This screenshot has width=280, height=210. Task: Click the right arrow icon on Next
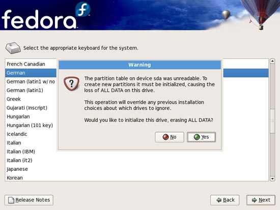tap(254, 200)
